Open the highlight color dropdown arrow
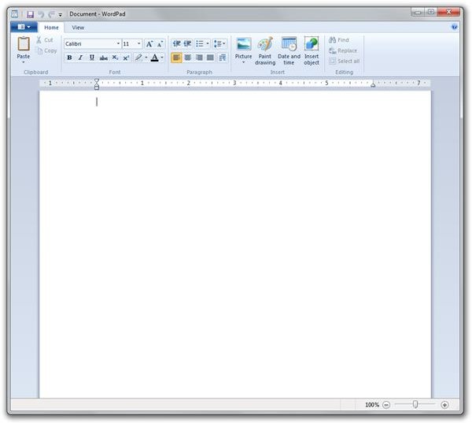This screenshot has width=472, height=423. point(146,58)
